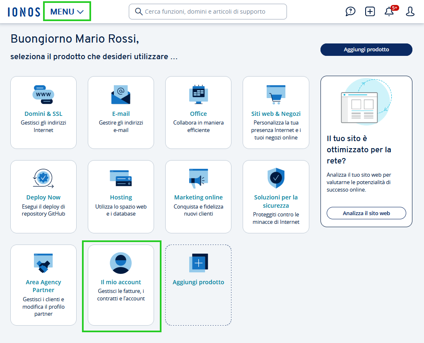424x343 pixels.
Task: Click the dark Aggiungi prodotto button
Action: (366, 50)
